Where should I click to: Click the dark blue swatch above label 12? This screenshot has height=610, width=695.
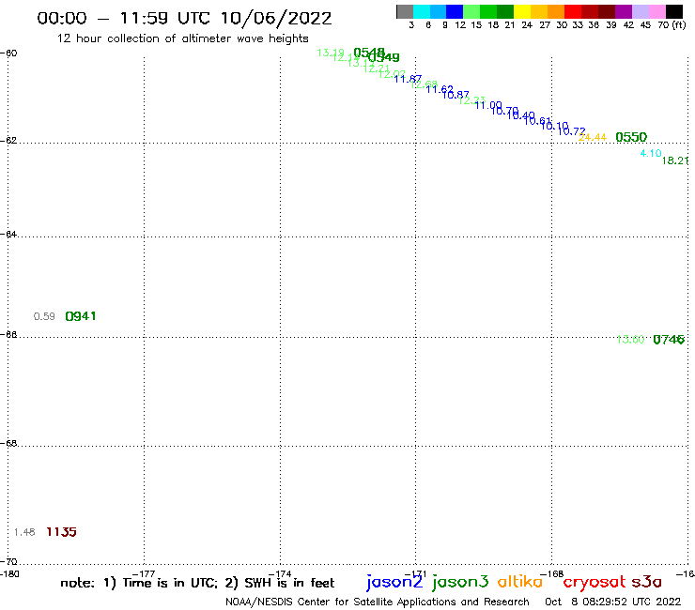pyautogui.click(x=455, y=11)
